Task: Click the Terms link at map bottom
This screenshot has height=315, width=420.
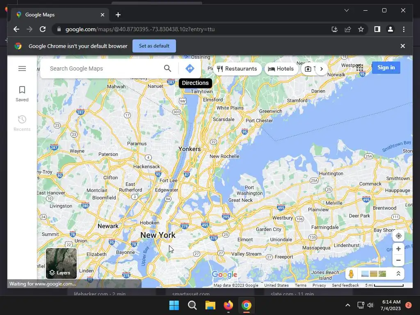Action: [x=301, y=285]
